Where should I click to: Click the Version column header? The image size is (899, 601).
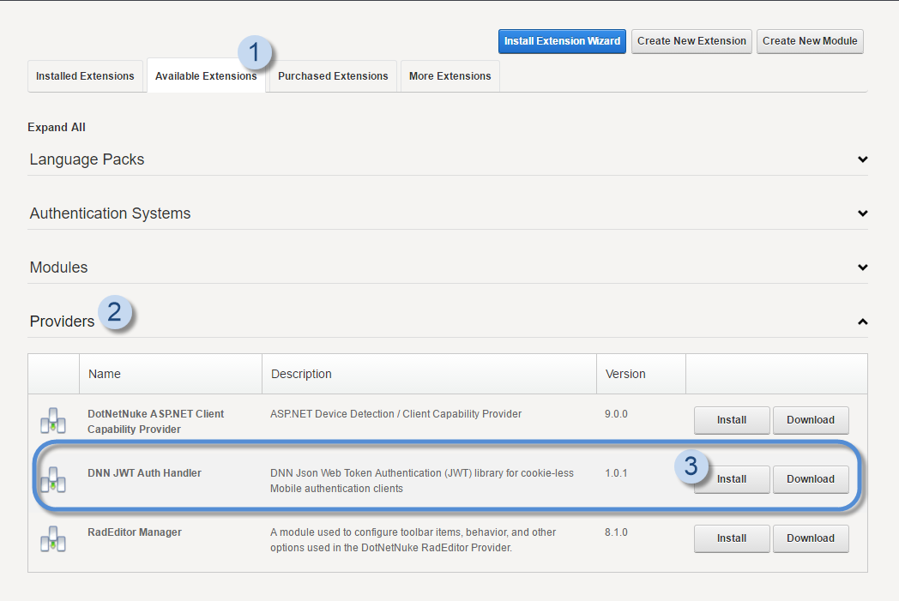click(625, 374)
